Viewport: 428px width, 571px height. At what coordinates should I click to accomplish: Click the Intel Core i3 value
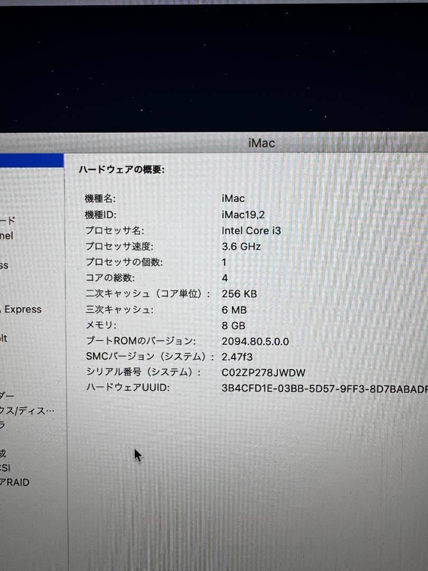[x=251, y=231]
